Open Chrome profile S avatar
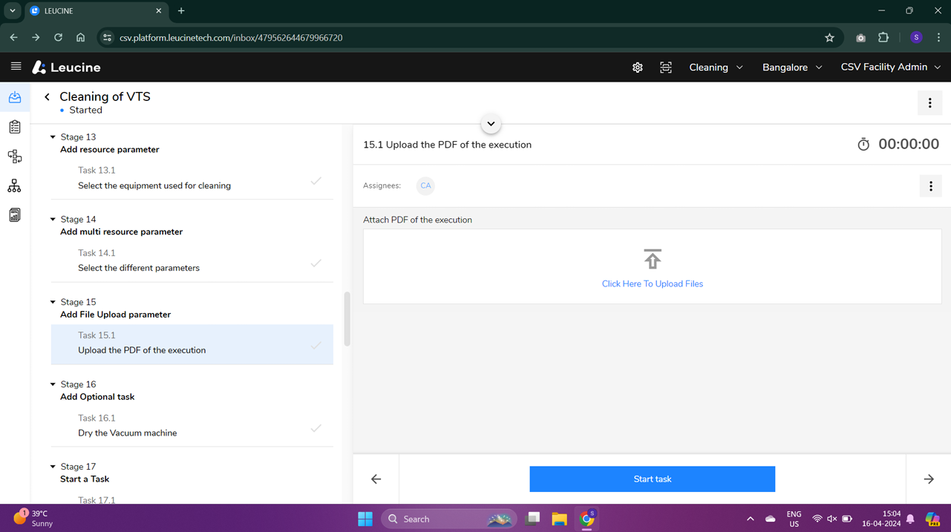Image resolution: width=951 pixels, height=532 pixels. [x=916, y=38]
